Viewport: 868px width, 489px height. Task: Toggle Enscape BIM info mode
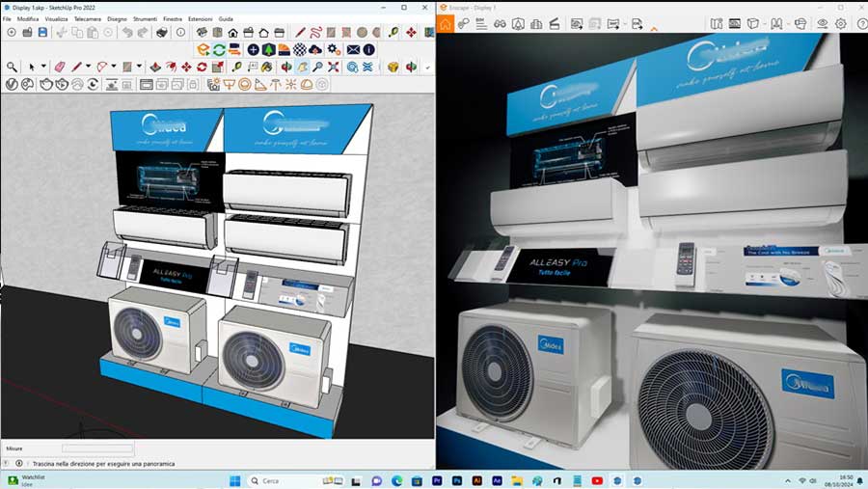coord(481,24)
